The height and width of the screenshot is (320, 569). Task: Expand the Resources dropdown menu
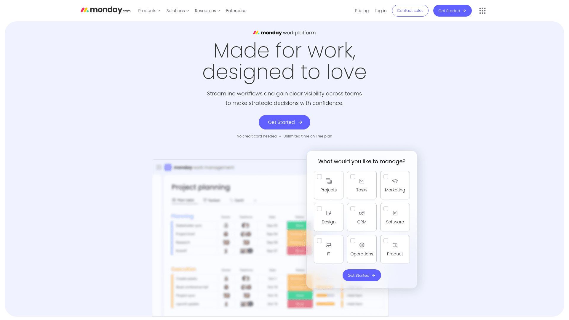point(207,11)
